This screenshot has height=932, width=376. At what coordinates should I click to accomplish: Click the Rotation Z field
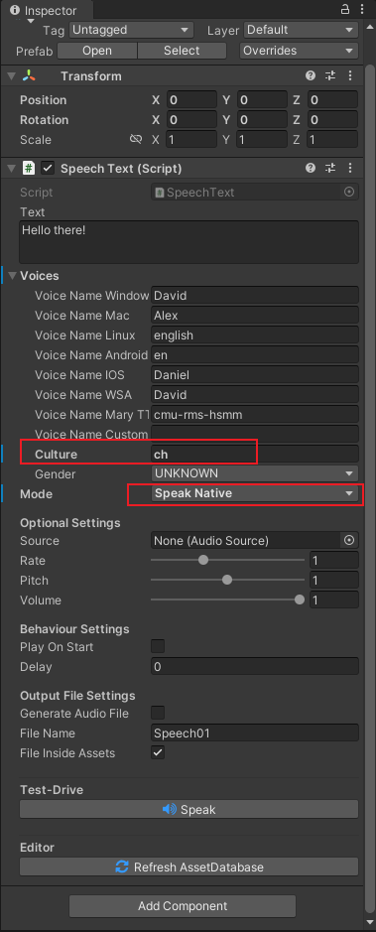[x=332, y=119]
